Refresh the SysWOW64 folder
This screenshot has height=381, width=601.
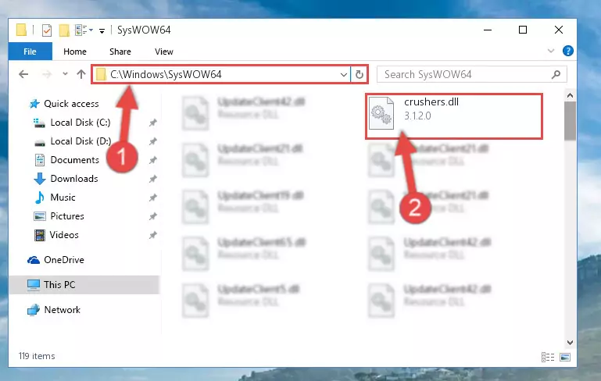coord(360,74)
